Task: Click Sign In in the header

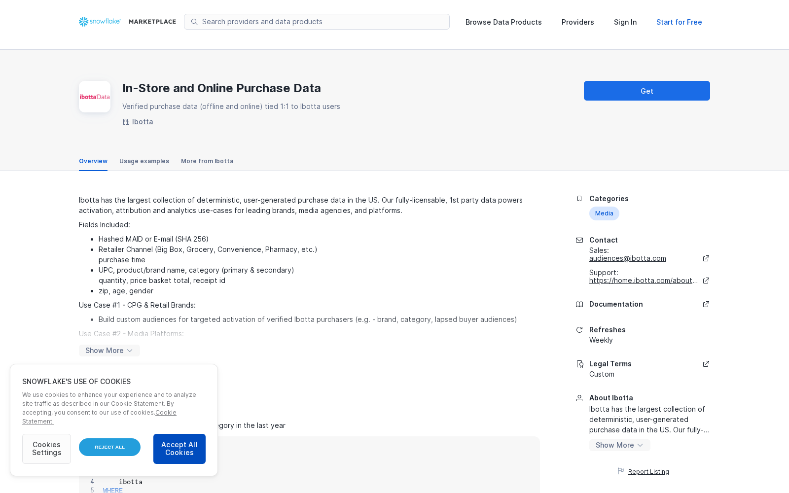Action: [x=625, y=22]
